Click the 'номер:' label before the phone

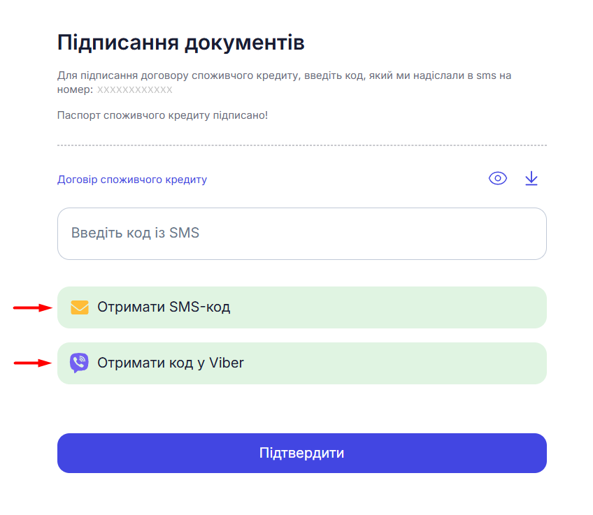coord(75,90)
